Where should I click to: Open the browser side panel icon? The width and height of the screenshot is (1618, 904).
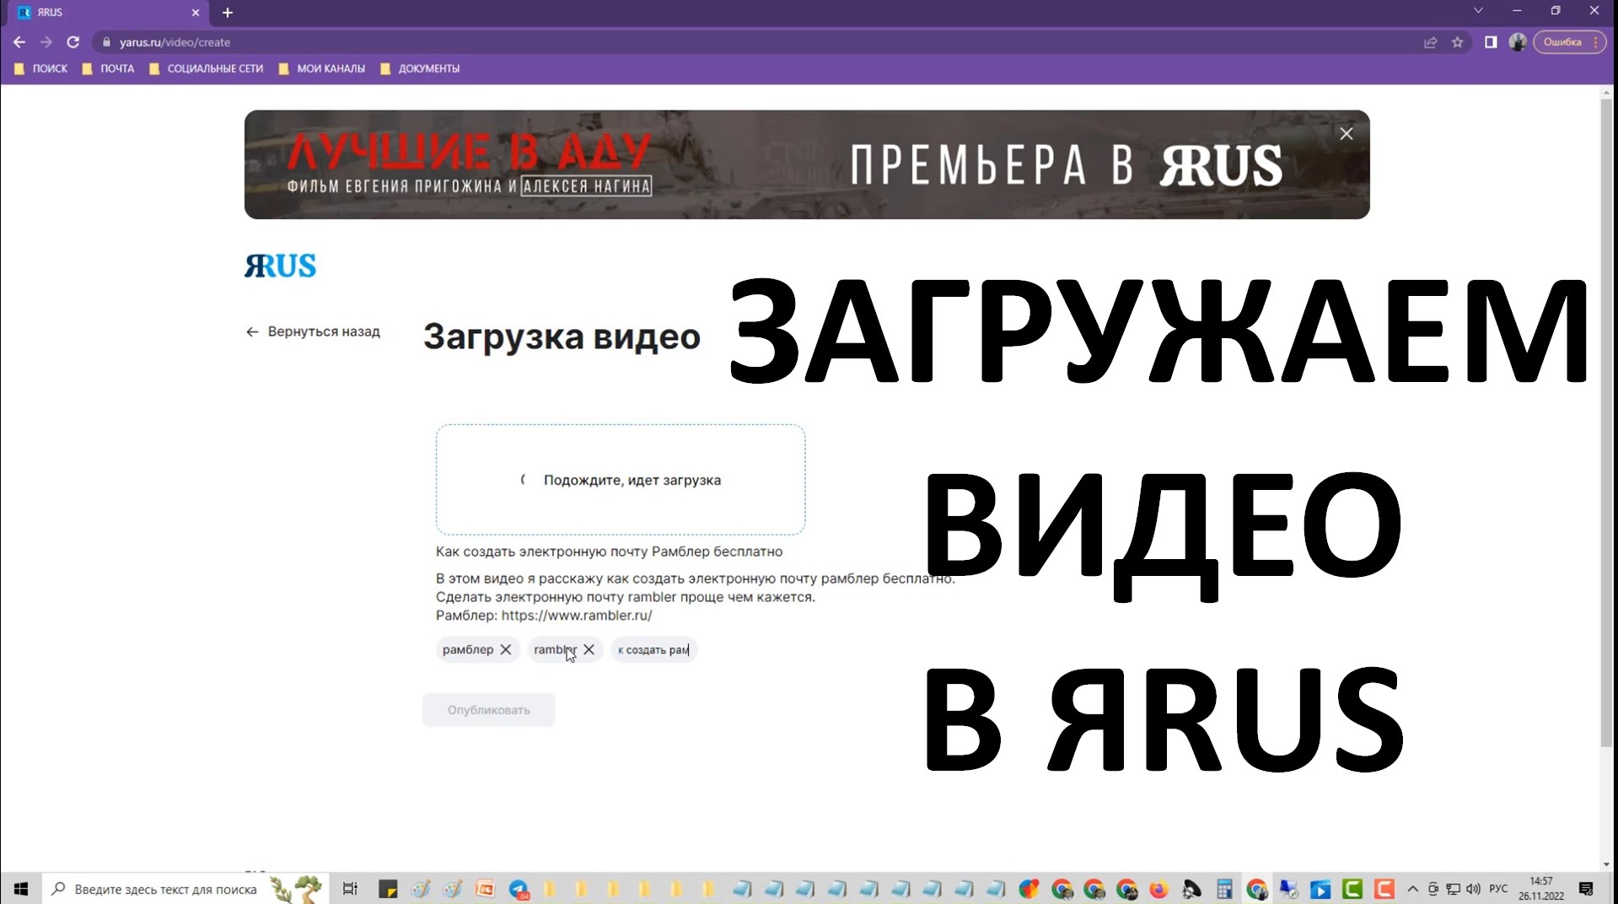pos(1489,41)
